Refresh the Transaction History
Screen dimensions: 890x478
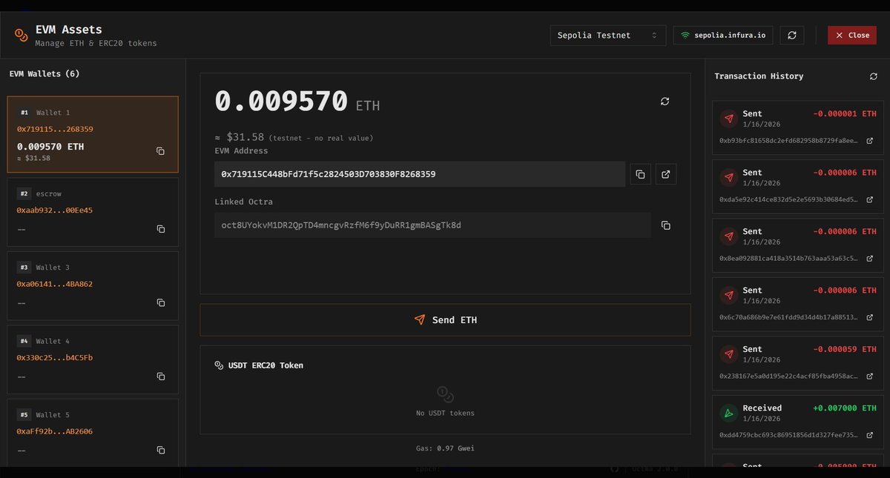coord(873,76)
